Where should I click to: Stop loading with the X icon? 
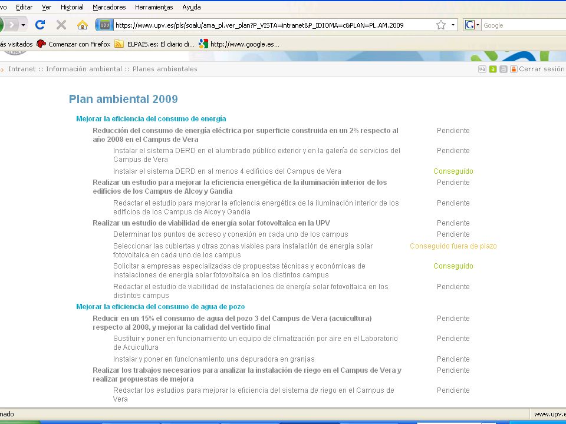tap(61, 25)
